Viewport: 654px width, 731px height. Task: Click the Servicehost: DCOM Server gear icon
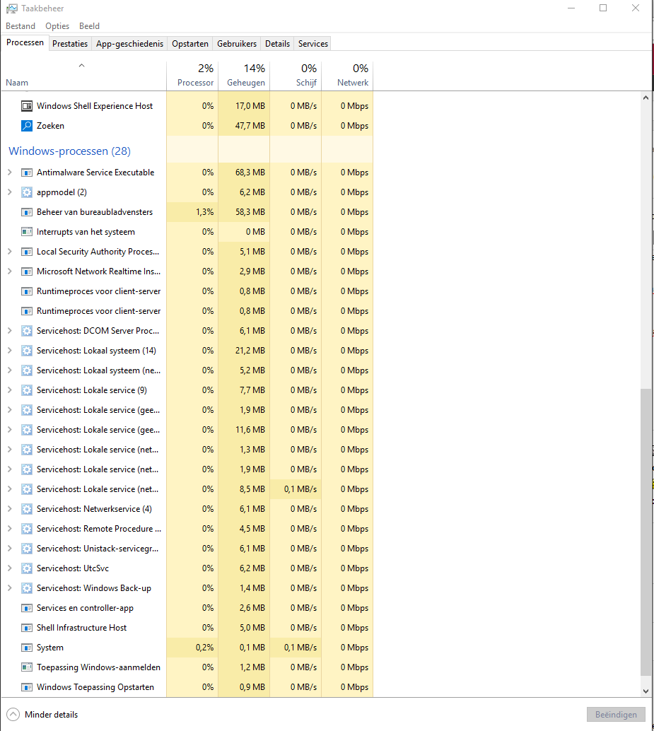[27, 331]
